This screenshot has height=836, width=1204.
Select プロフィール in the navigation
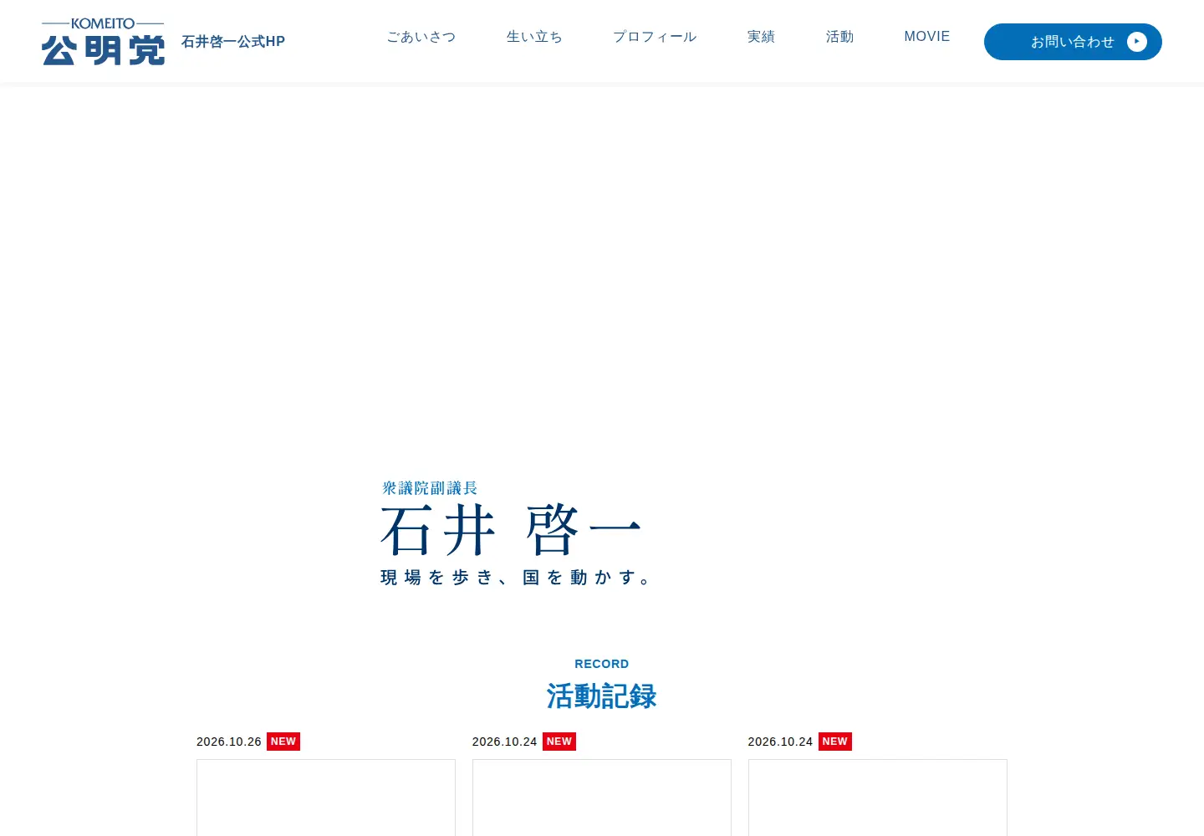tap(655, 37)
